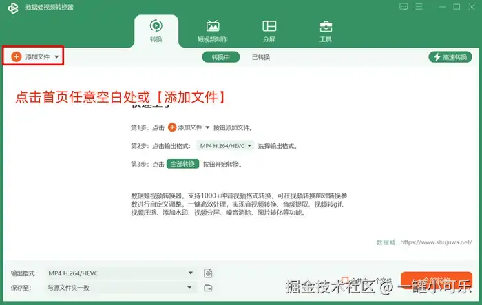Toggle the merge into one file checkbox
482x305 pixels.
click(345, 280)
